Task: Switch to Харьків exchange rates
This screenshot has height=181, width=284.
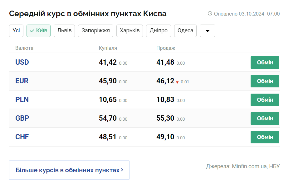Action: click(x=130, y=31)
